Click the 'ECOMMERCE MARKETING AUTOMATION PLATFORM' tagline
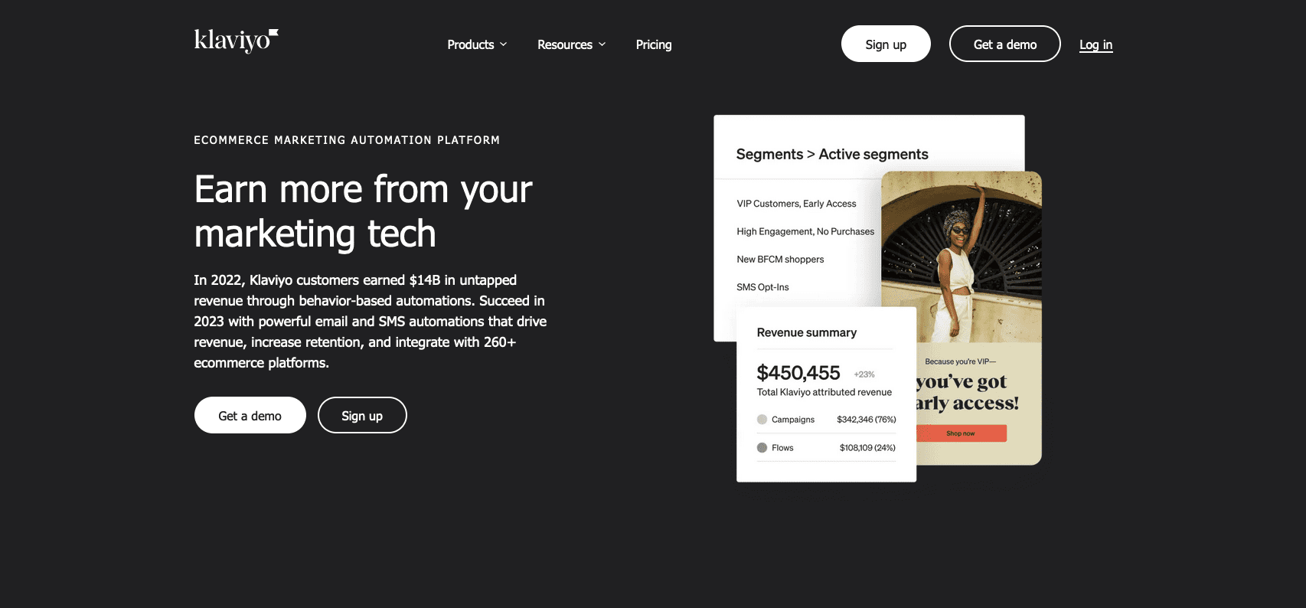Viewport: 1306px width, 608px height. [347, 140]
